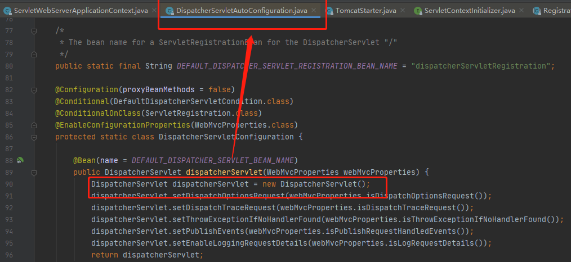Click the @Configuration annotation

coord(87,90)
